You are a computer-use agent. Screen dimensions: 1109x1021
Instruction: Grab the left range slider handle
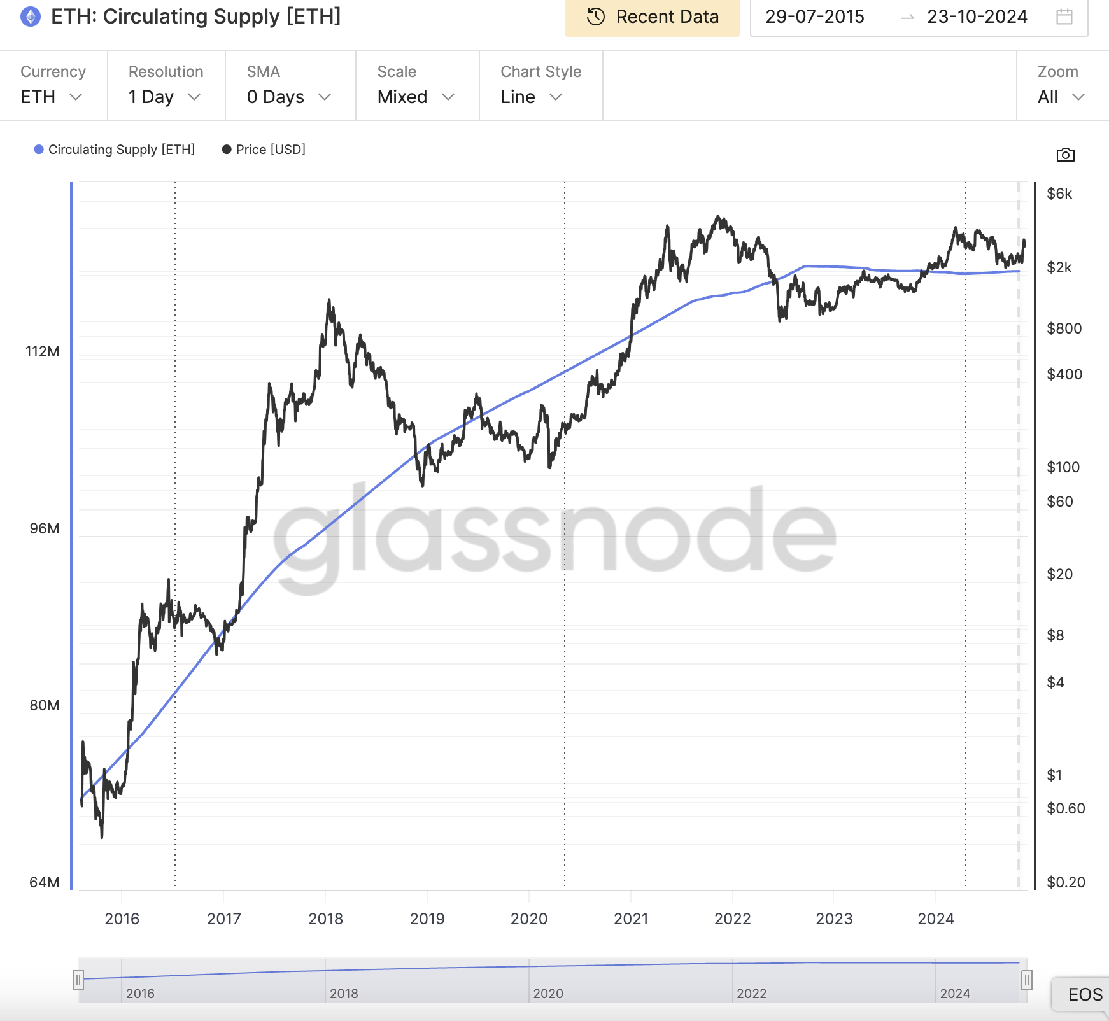click(x=78, y=980)
